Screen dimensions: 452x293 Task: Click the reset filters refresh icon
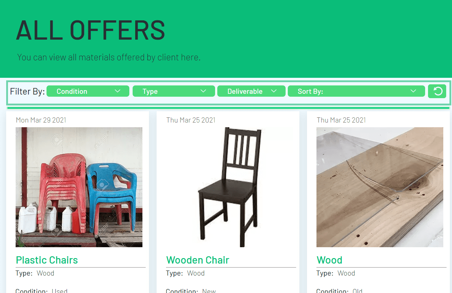coord(437,91)
